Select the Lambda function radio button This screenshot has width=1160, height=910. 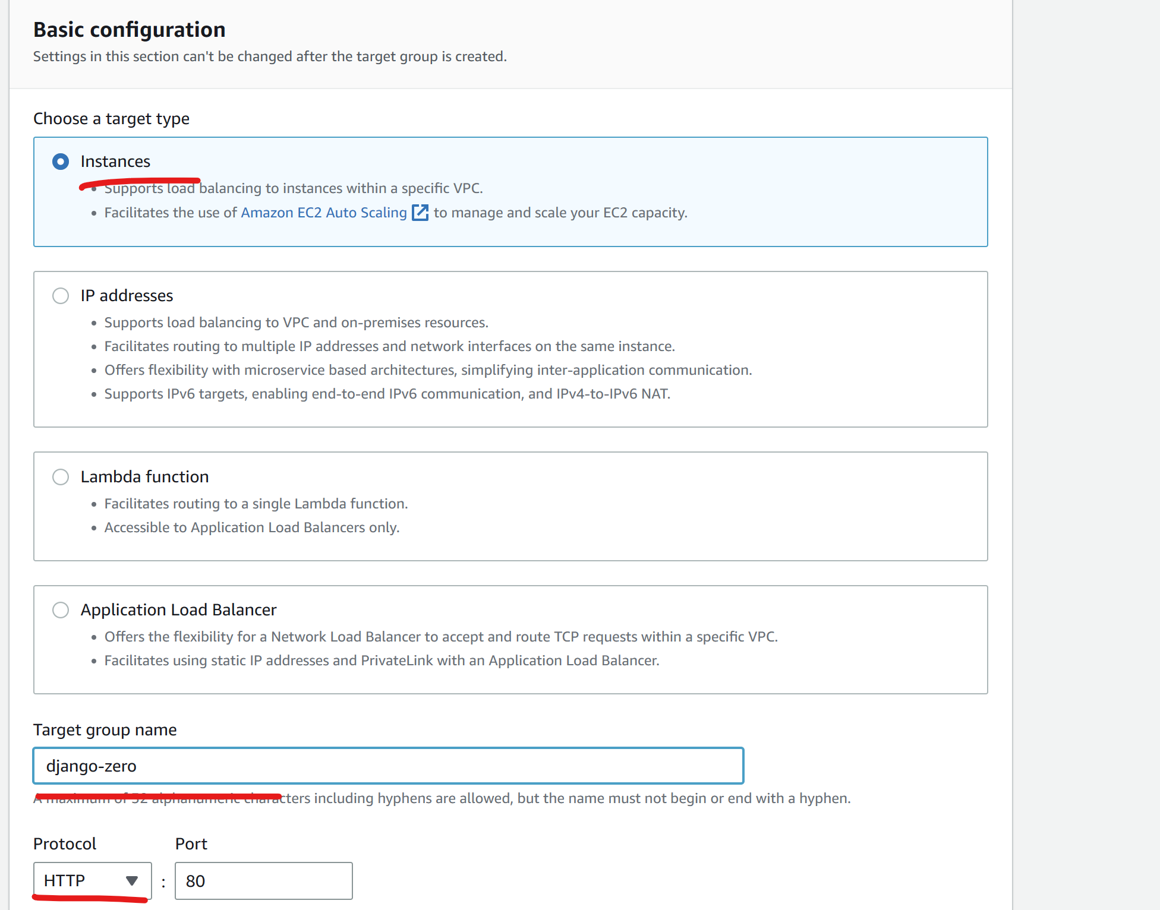[x=61, y=477]
